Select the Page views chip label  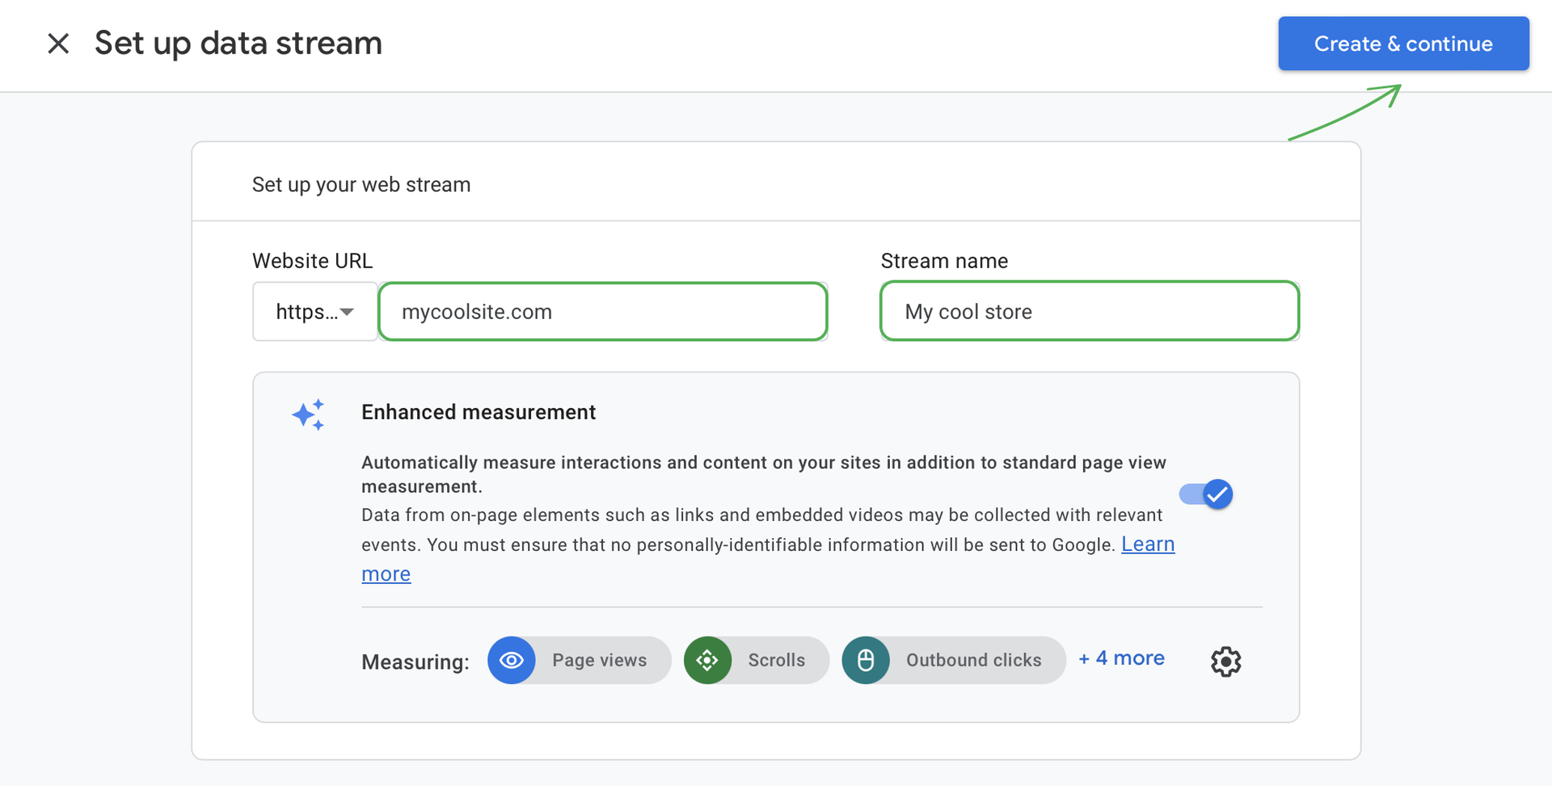pos(599,661)
